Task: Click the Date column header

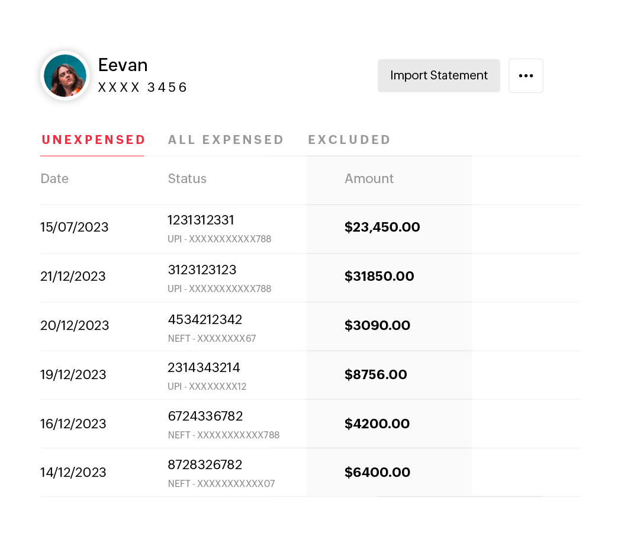Action: coord(54,178)
